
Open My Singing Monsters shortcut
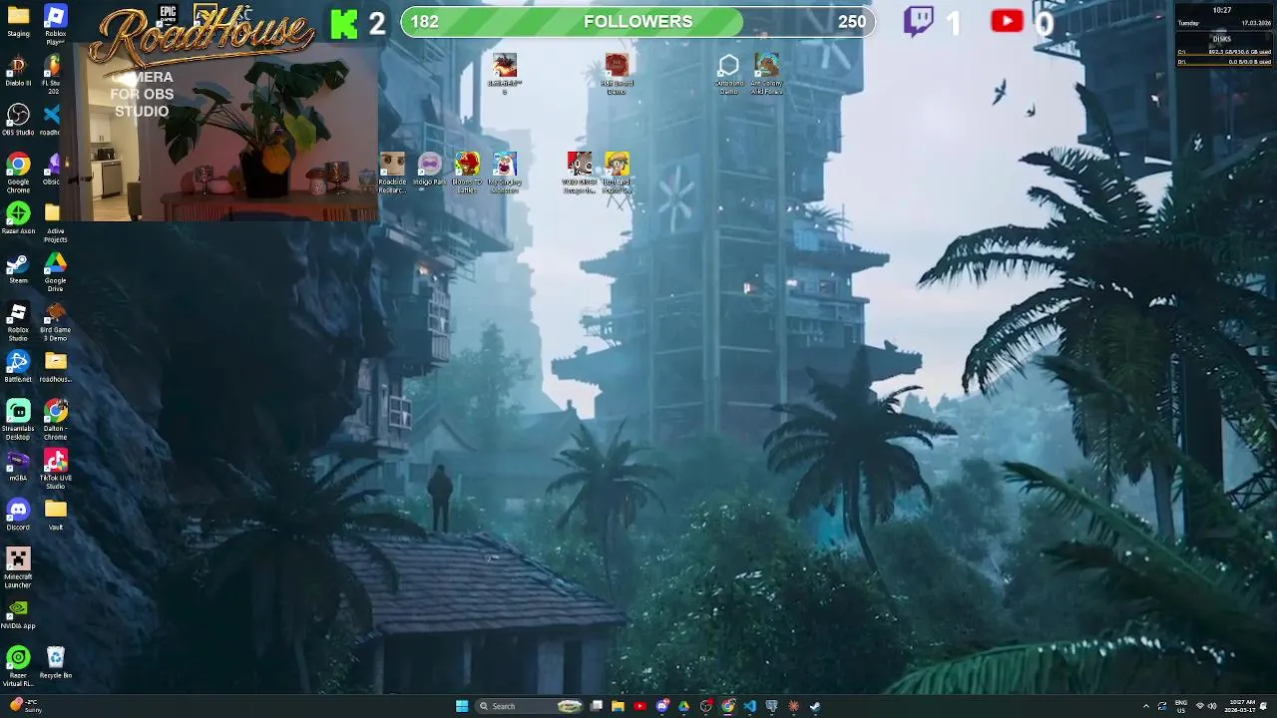click(505, 173)
